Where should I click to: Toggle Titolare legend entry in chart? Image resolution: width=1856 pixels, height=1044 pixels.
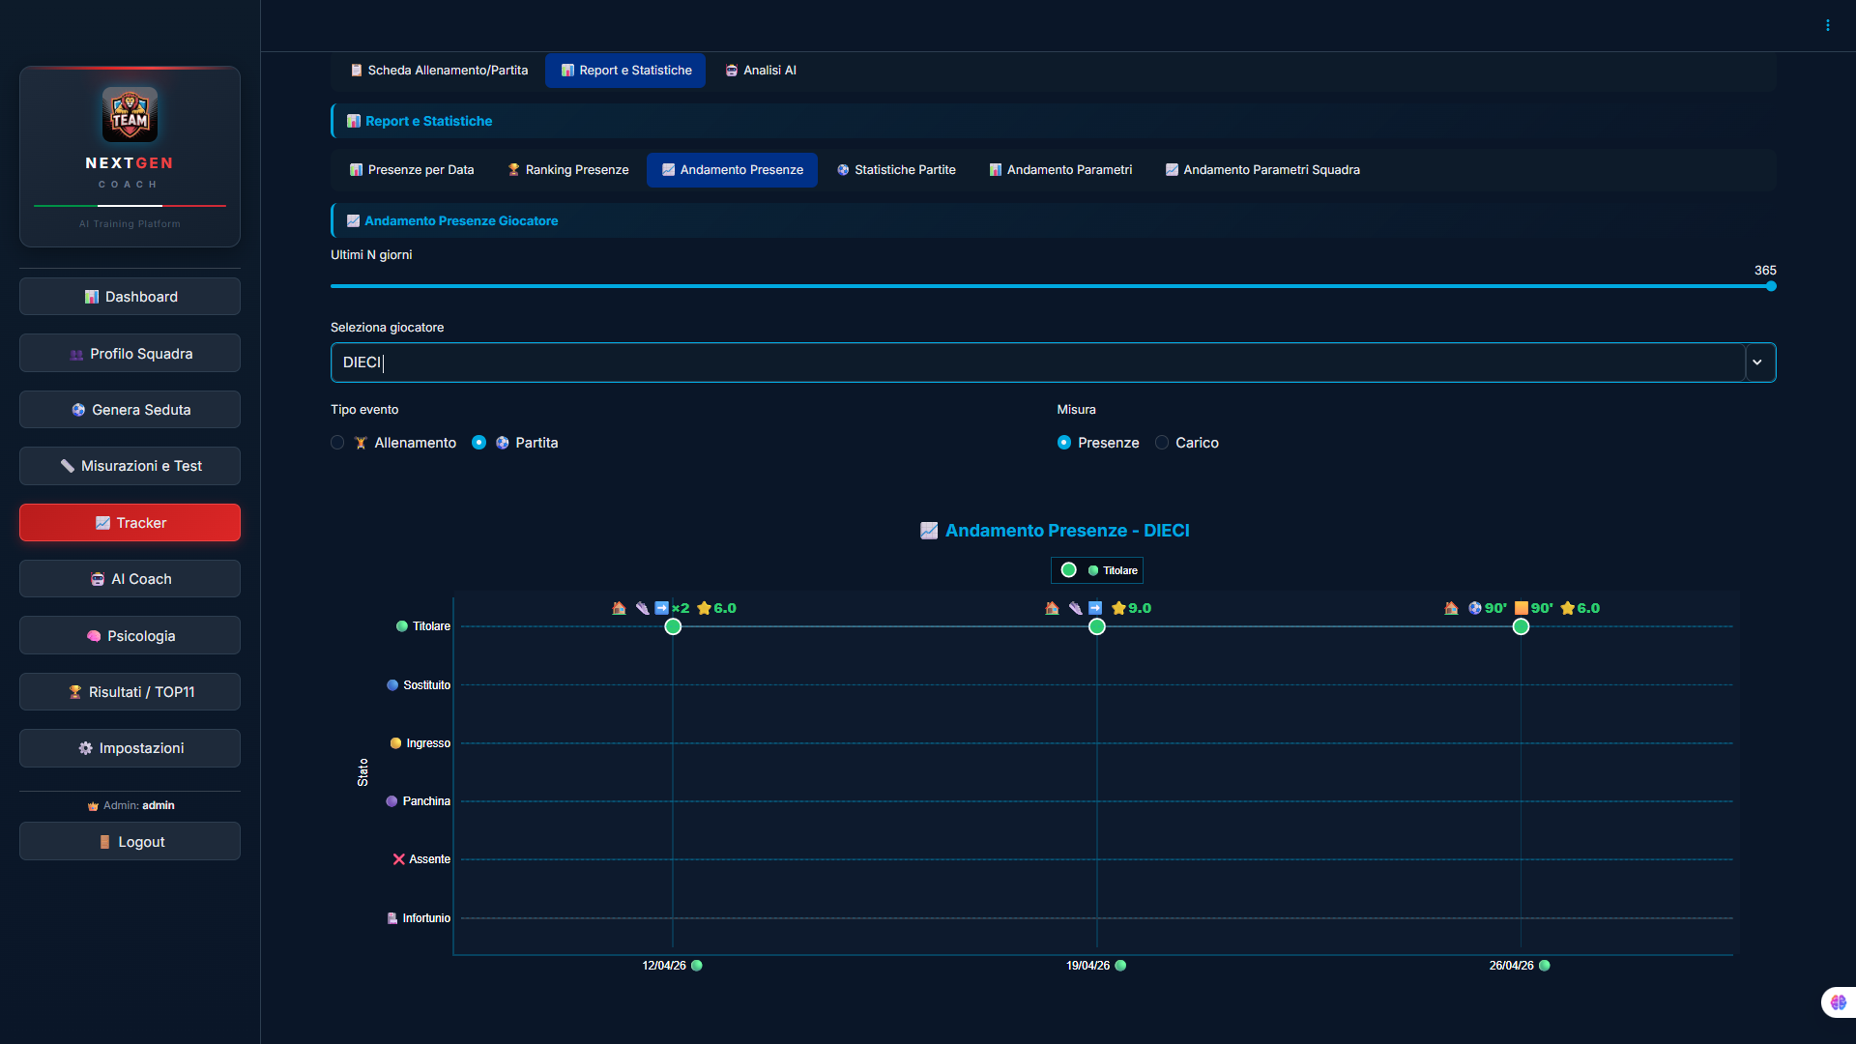click(1097, 570)
